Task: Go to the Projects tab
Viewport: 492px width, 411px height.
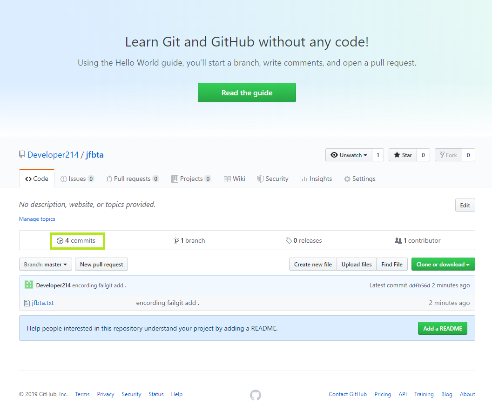Action: (191, 179)
